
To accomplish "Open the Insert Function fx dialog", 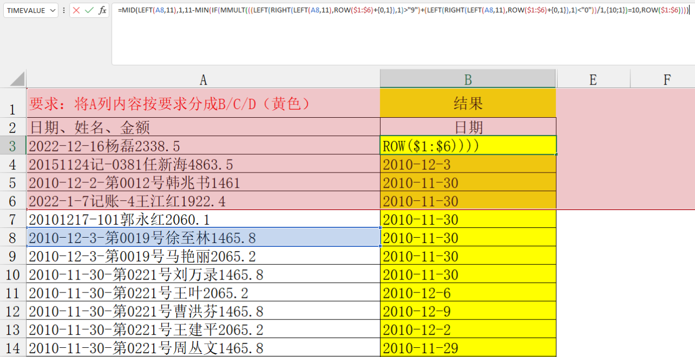I will (103, 10).
